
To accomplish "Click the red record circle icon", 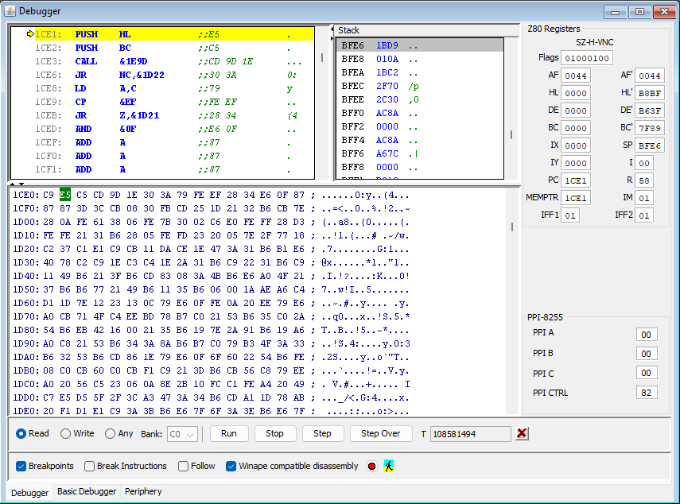I will coord(371,467).
